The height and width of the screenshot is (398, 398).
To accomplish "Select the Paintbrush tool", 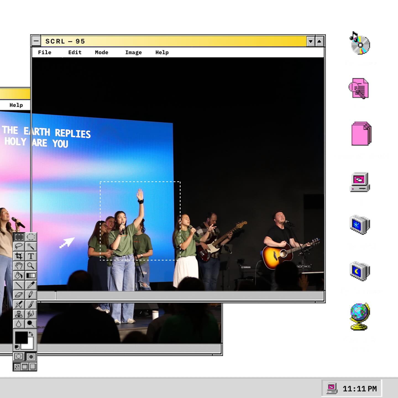I will pyautogui.click(x=31, y=304).
